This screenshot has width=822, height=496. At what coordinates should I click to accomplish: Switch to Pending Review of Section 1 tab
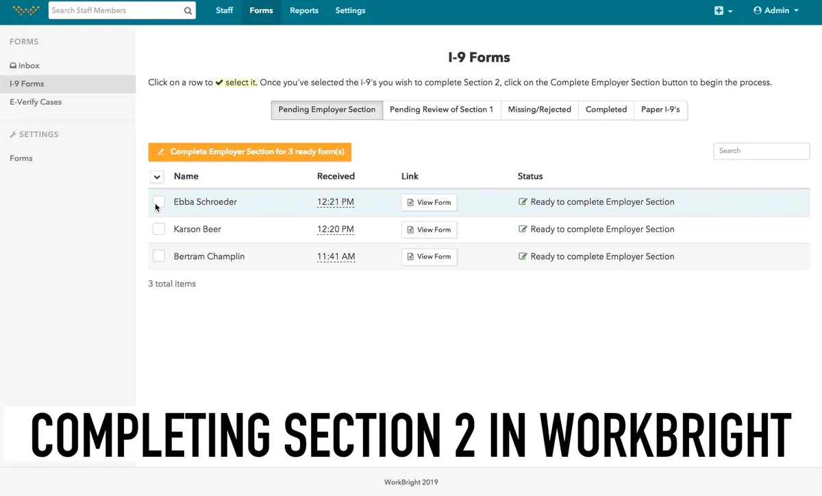tap(441, 110)
